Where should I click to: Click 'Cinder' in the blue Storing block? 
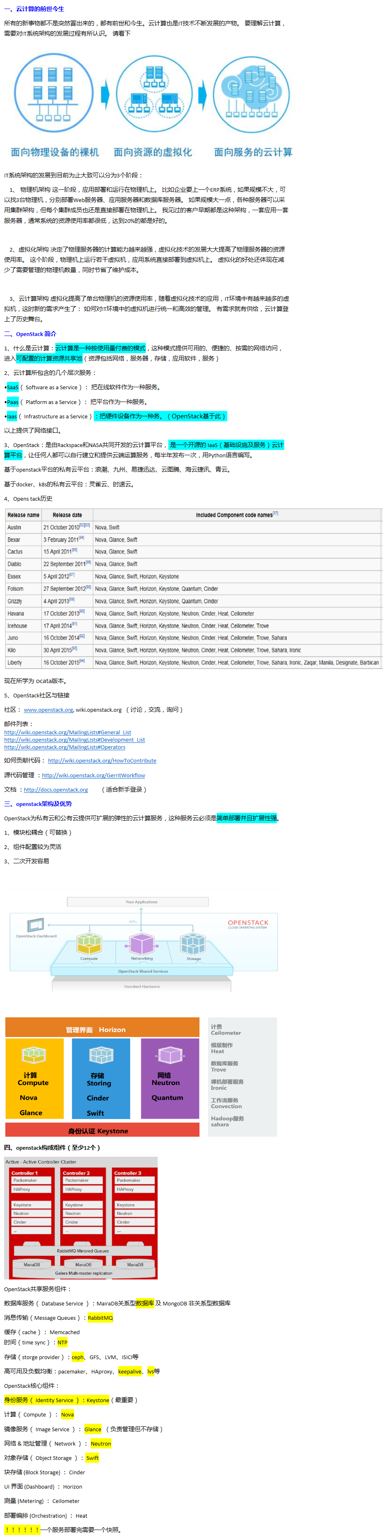coord(98,1098)
